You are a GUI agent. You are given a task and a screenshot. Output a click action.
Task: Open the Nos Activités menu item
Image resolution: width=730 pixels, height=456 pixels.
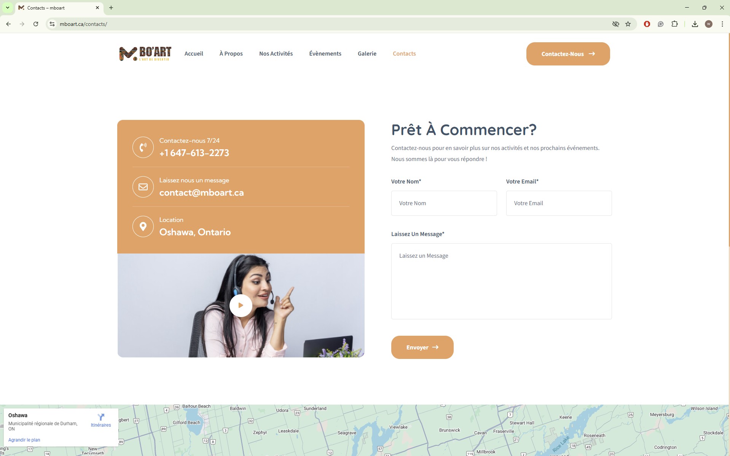point(276,54)
